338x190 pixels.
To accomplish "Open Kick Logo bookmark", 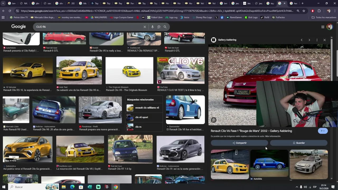I will [x=251, y=17].
